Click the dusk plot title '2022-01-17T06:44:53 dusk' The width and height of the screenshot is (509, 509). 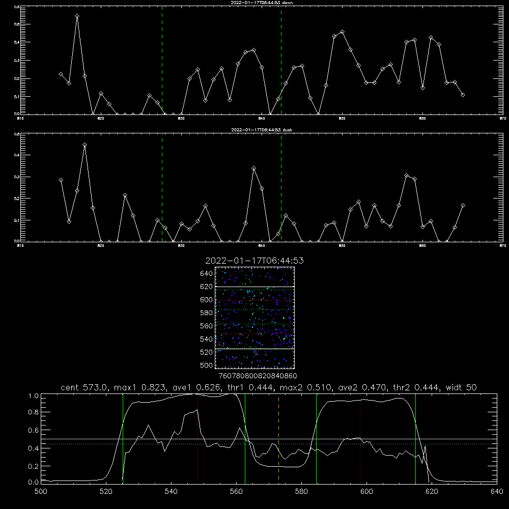click(x=262, y=130)
